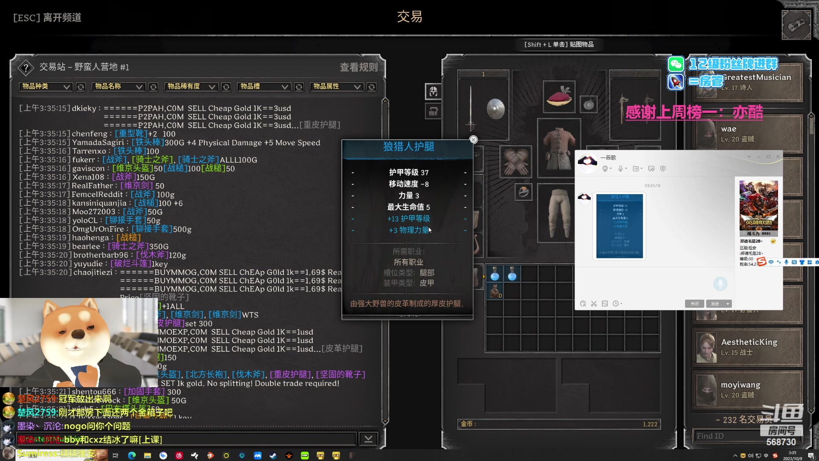Reset the 物品种类 filter

pos(81,87)
